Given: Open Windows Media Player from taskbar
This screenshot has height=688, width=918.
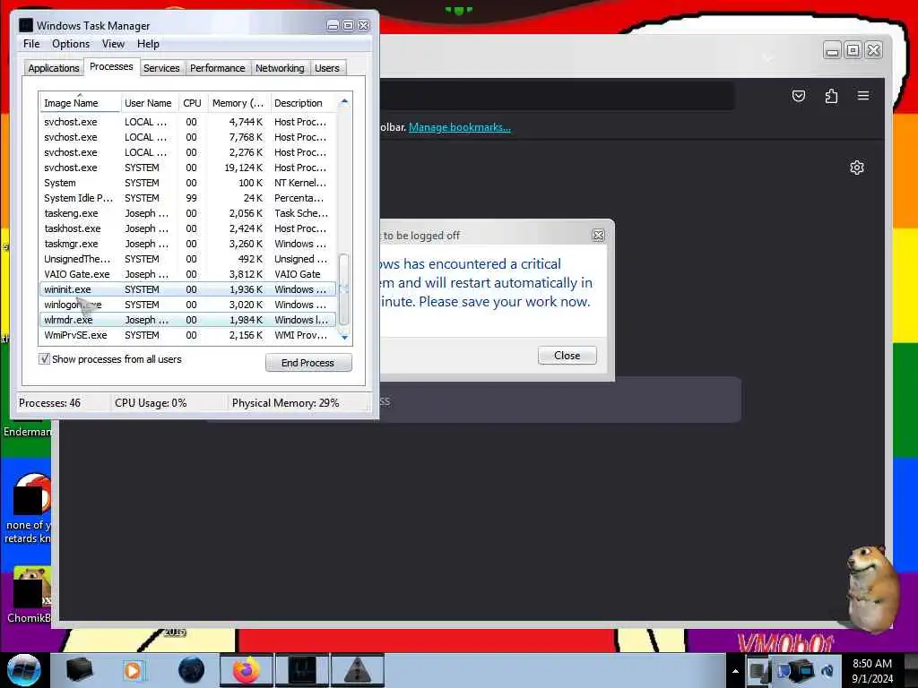Looking at the screenshot, I should pos(133,670).
